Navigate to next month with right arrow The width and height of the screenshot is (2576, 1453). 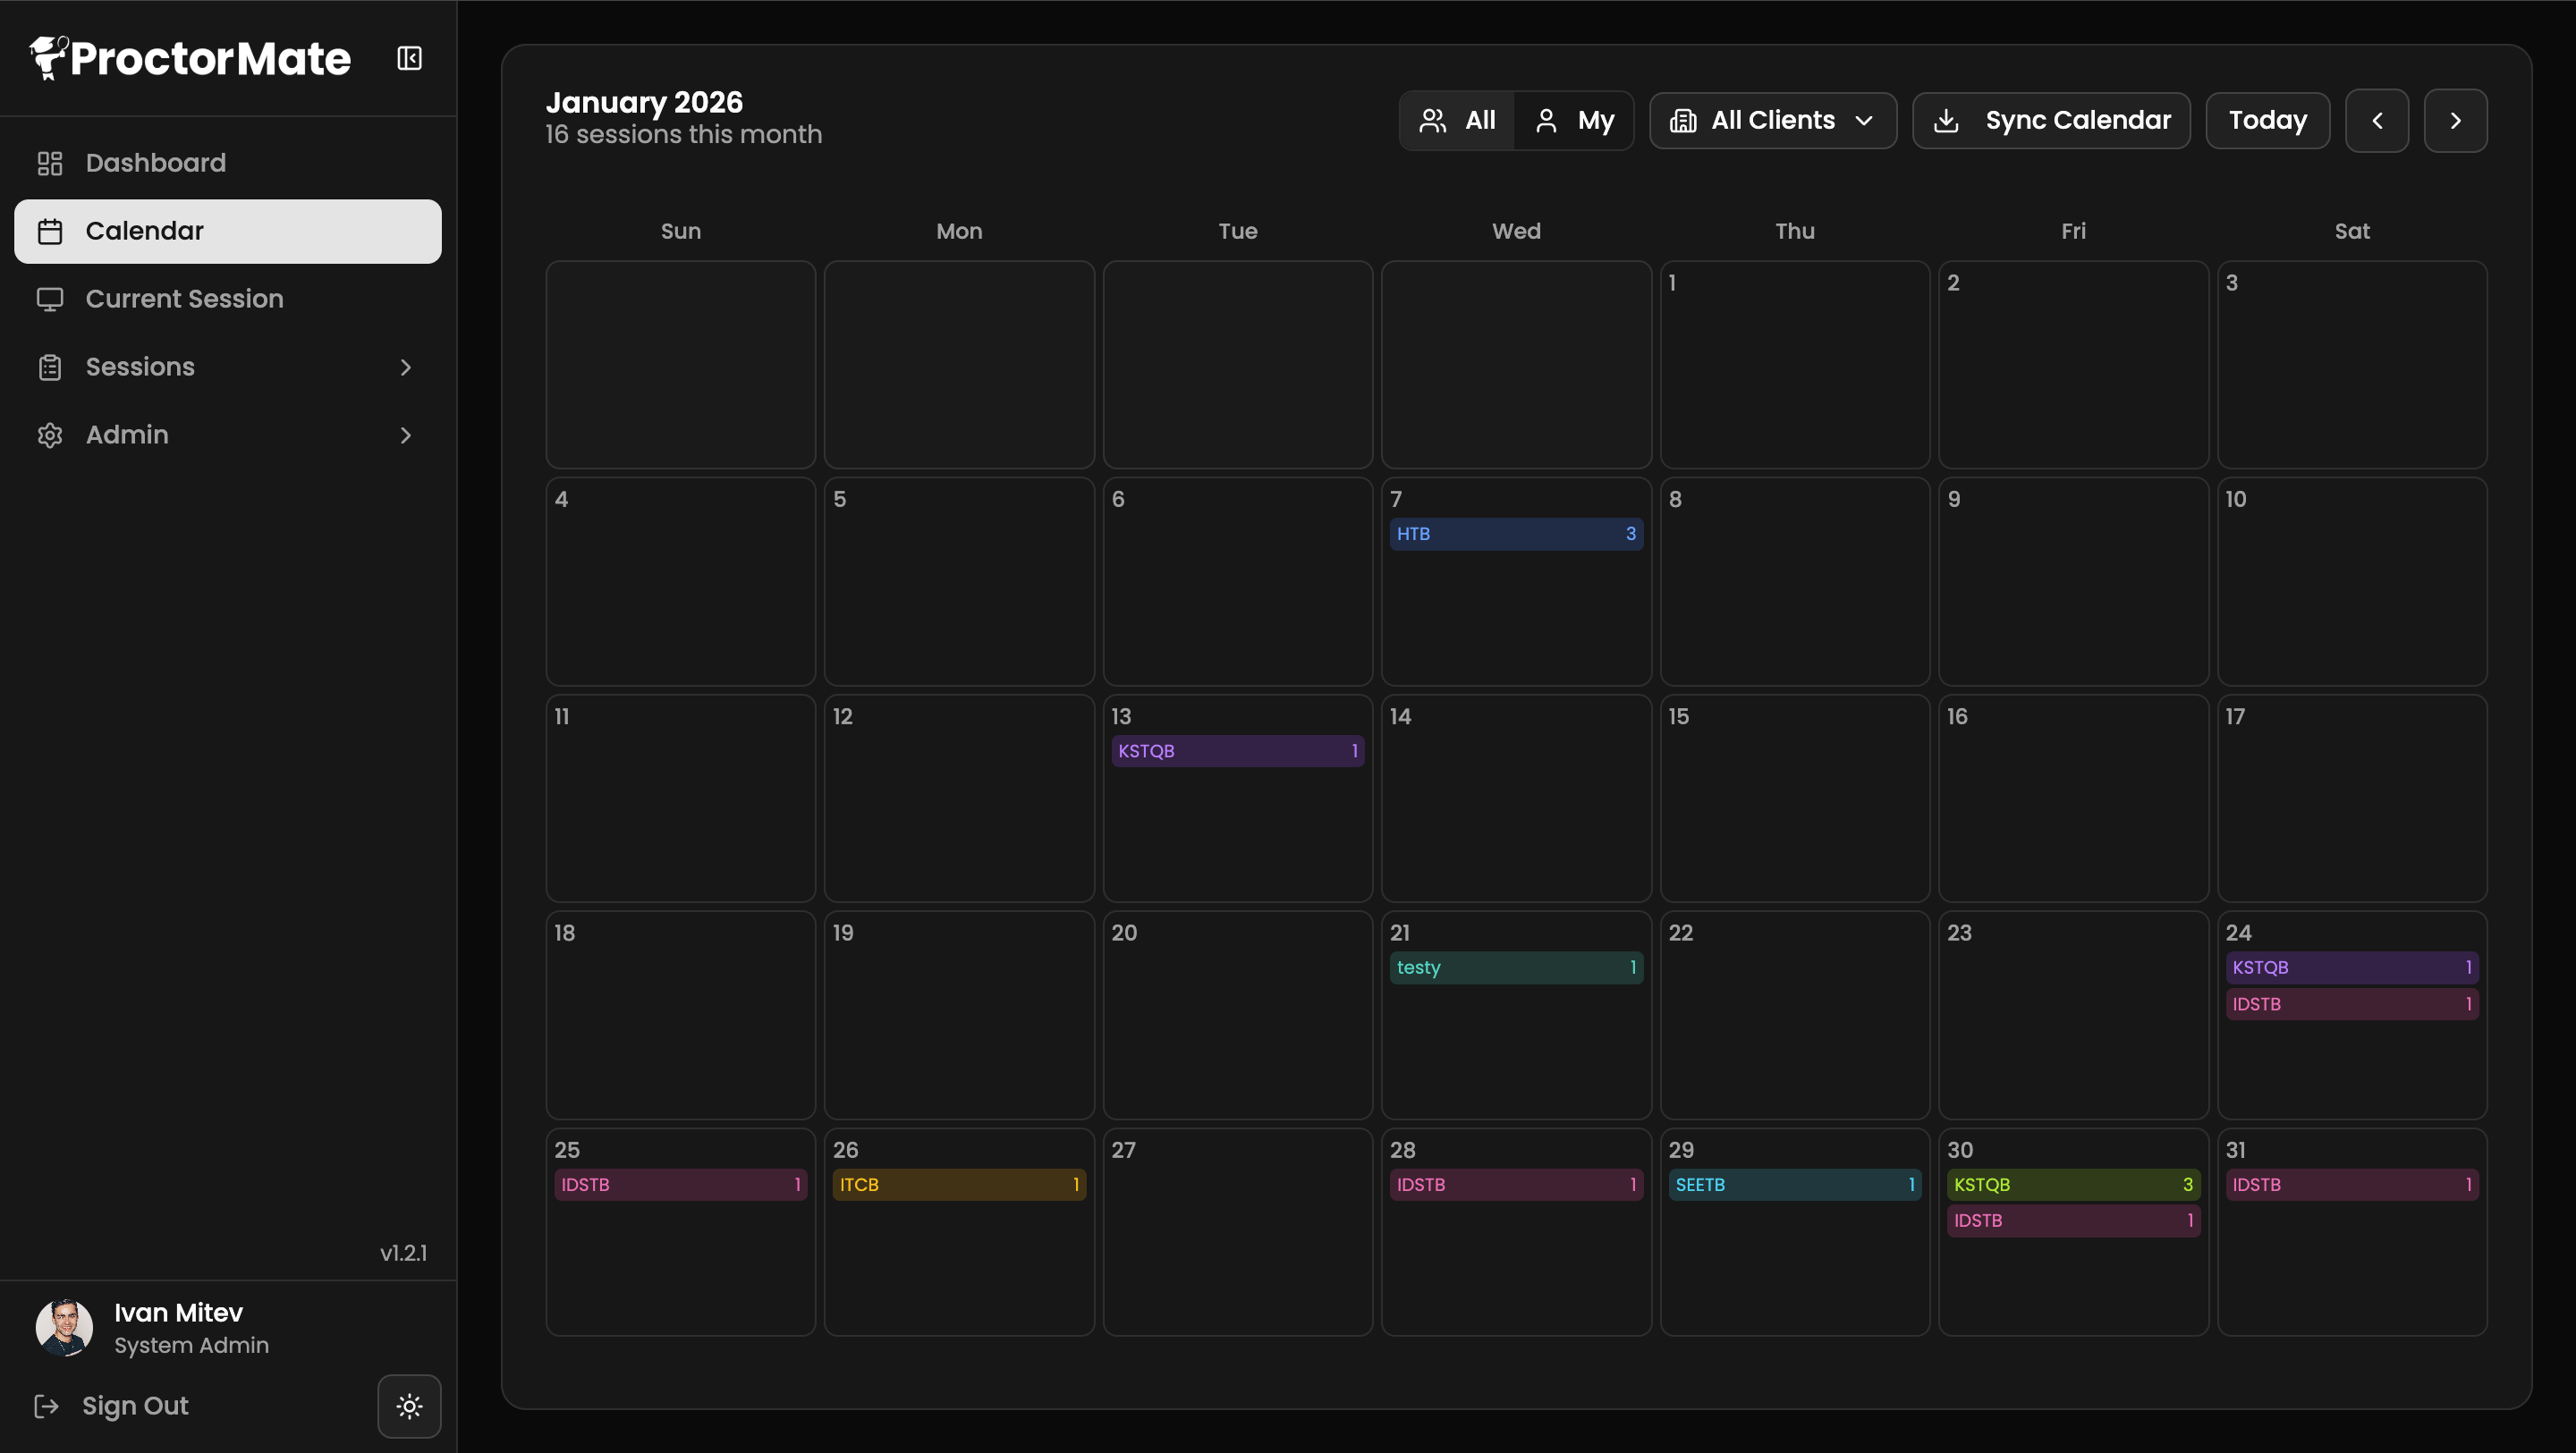(x=2456, y=120)
